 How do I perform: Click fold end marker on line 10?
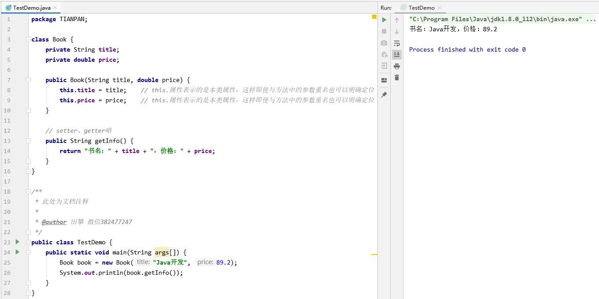[28, 110]
